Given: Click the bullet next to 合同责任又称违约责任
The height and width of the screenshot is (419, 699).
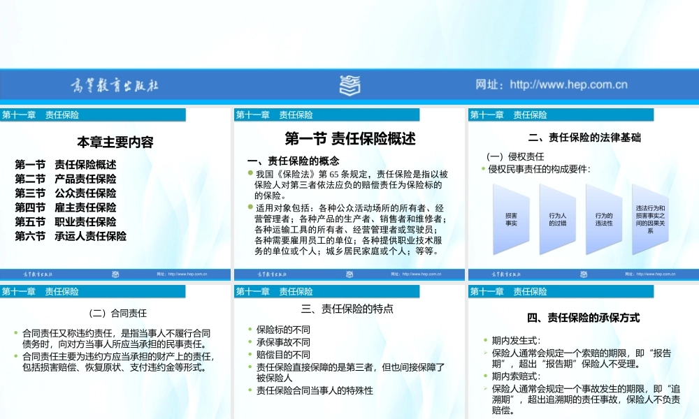Looking at the screenshot, I should pyautogui.click(x=15, y=335).
